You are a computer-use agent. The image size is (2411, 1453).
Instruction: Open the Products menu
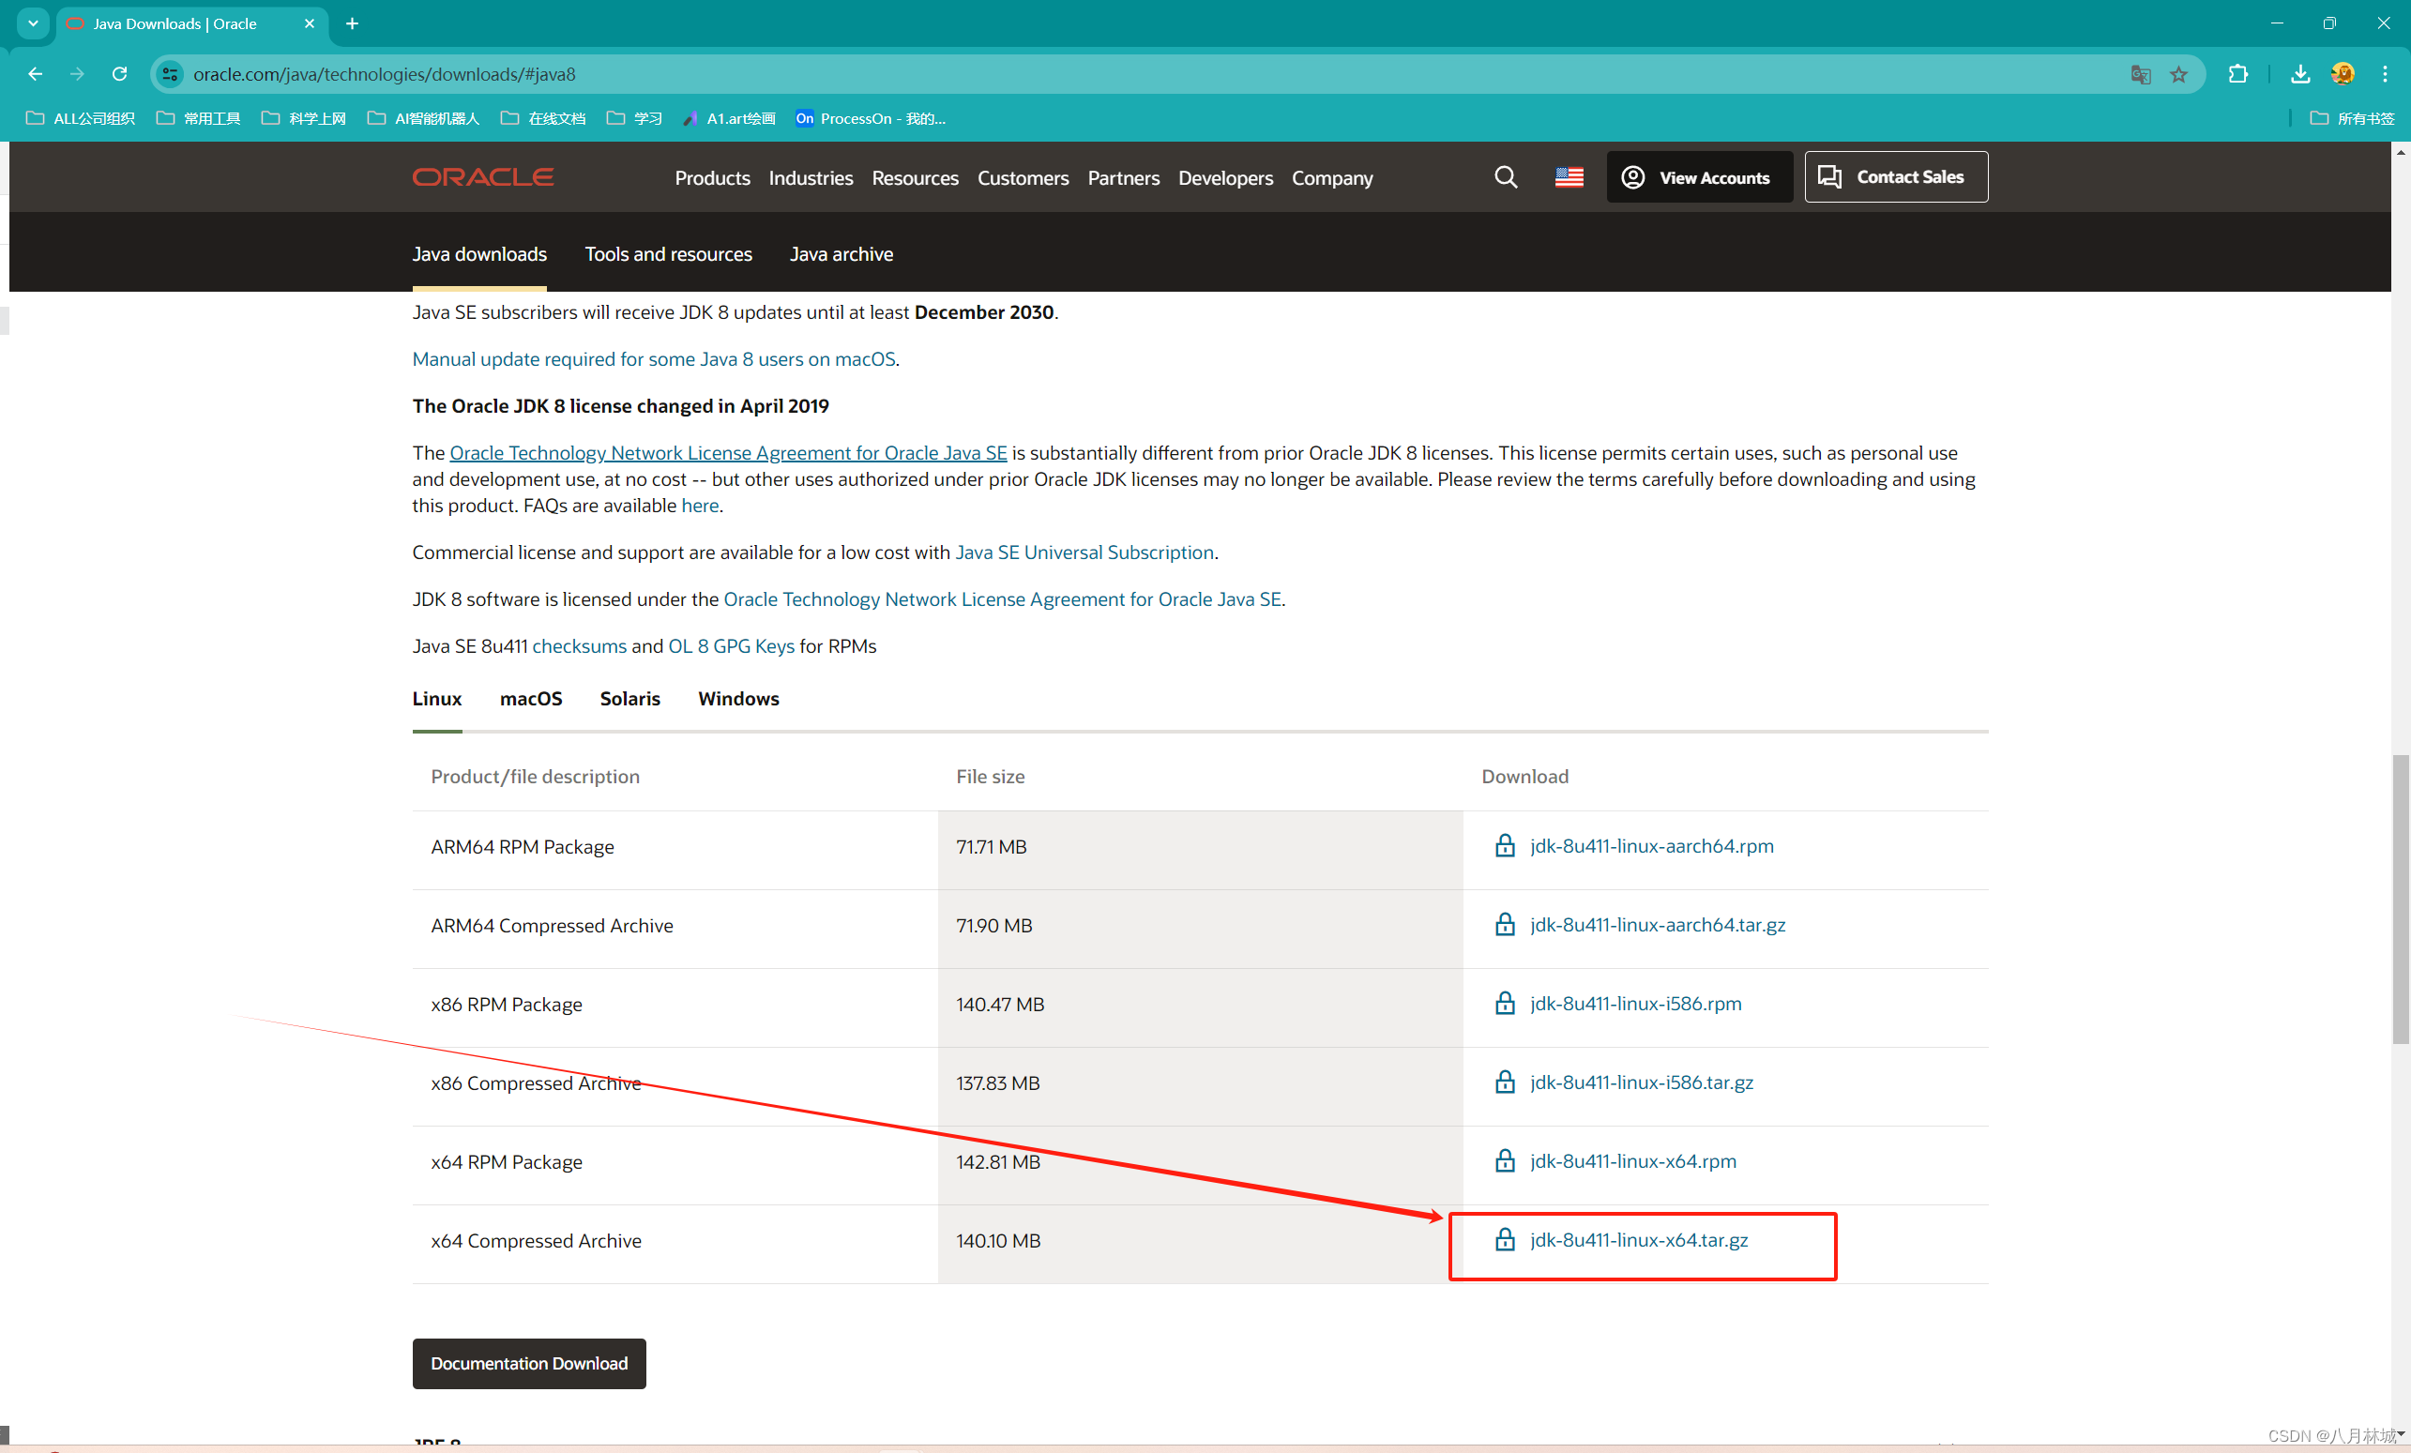(x=712, y=178)
